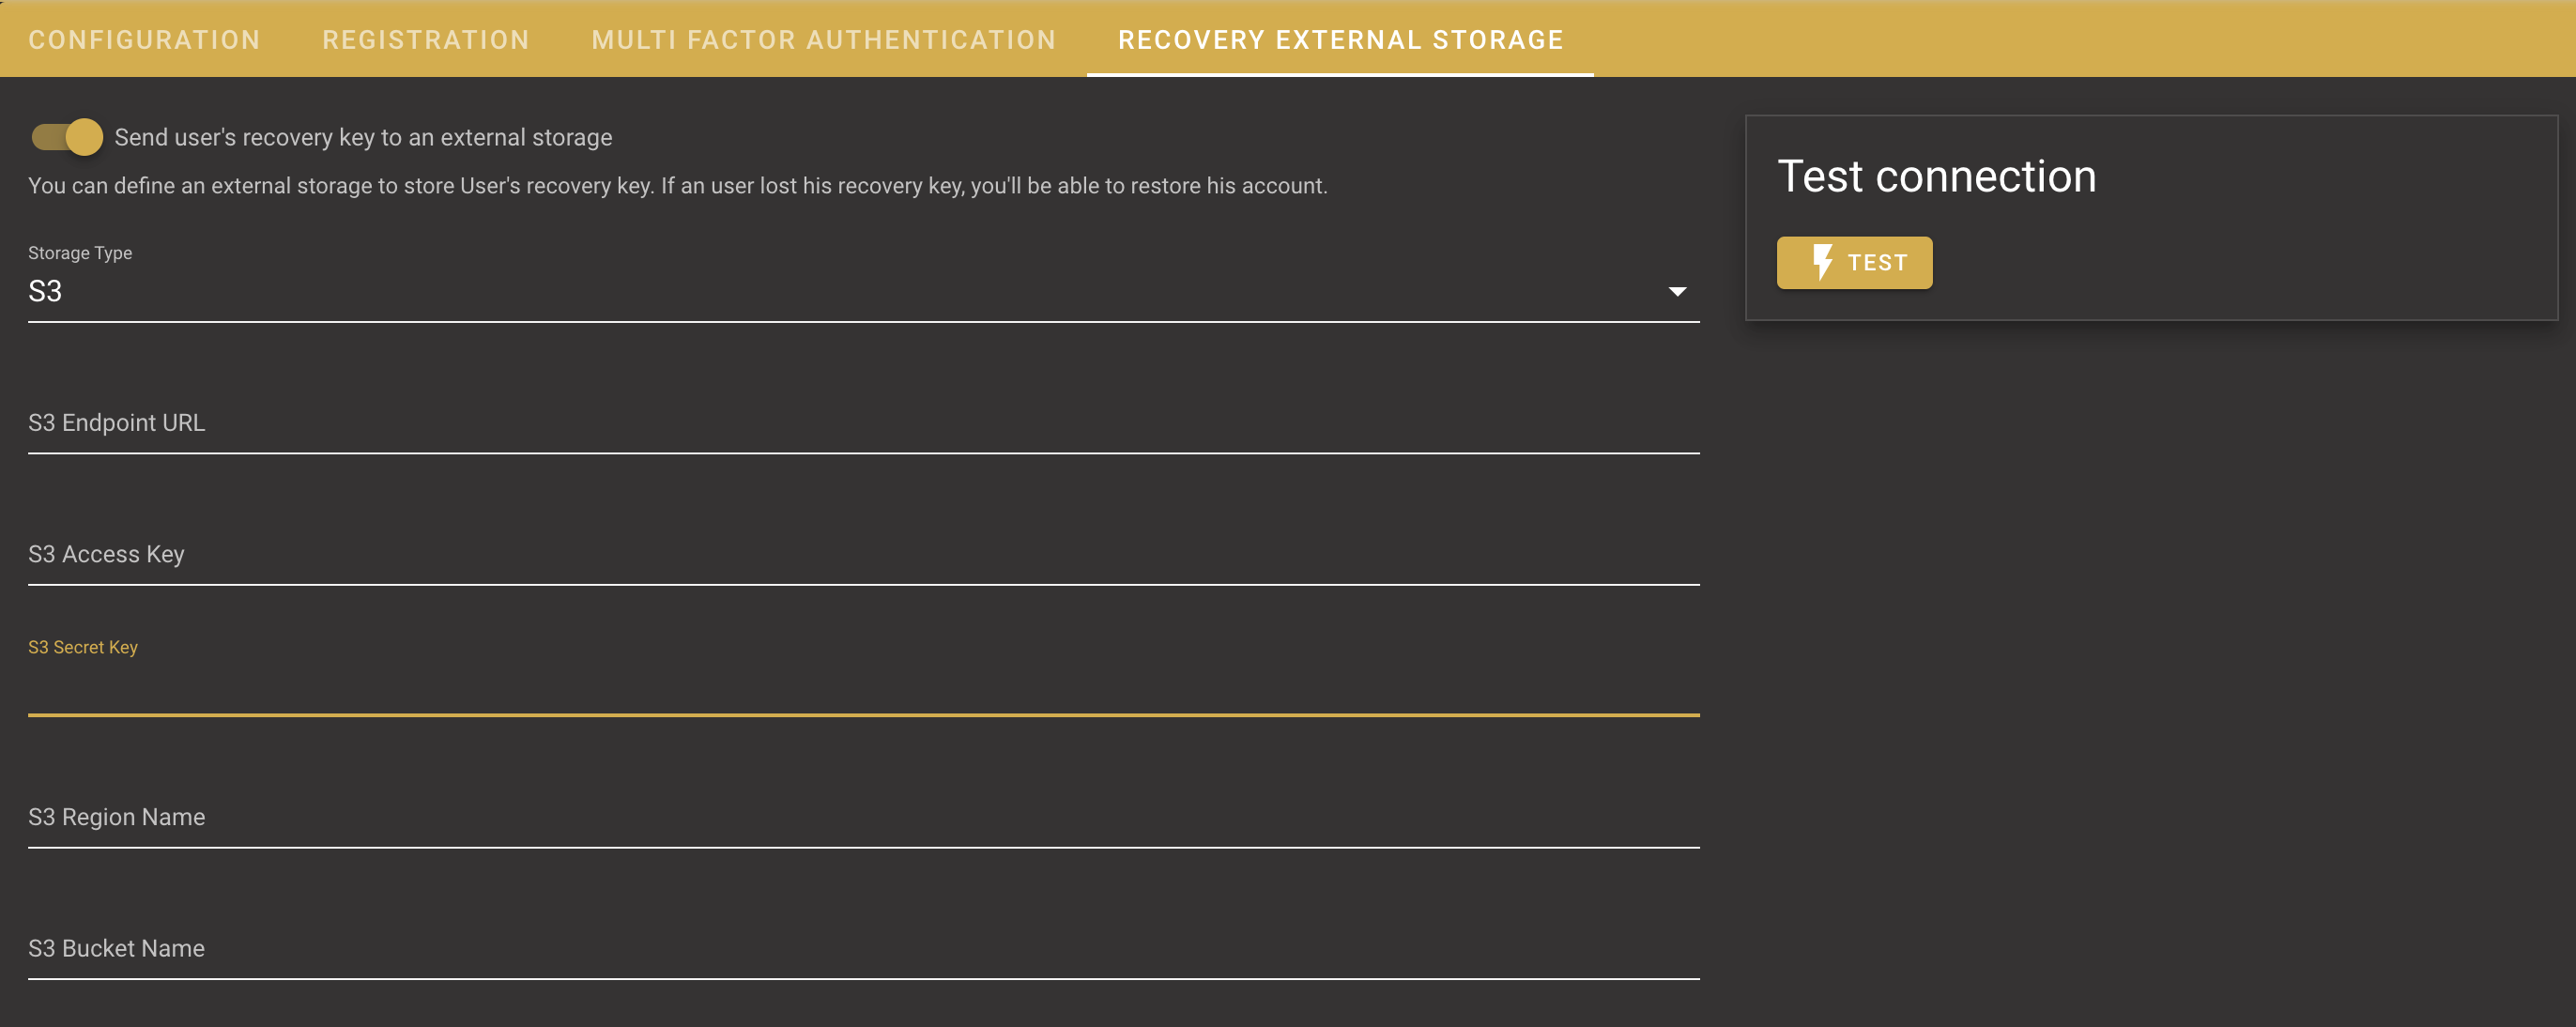Click the lightning bolt icon on Test button

pos(1822,262)
